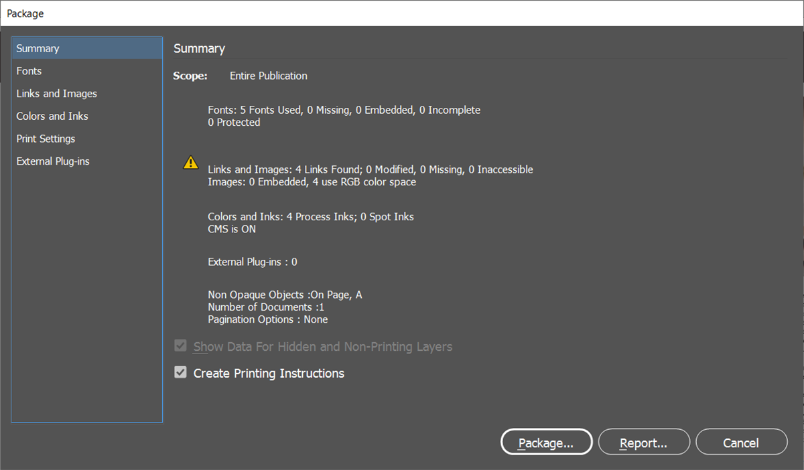Click the Package dialog title bar
Screen dimensions: 804x470
[x=402, y=13]
